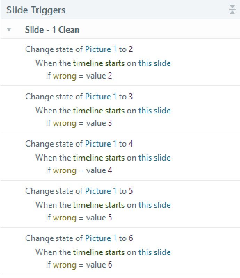Click 'wrong' variable in value 6 condition
This screenshot has width=240, height=278.
[x=64, y=265]
